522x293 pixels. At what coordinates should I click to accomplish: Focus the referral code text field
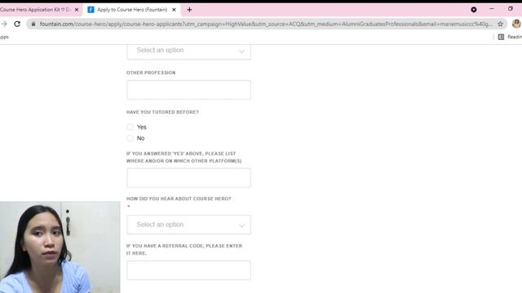188,270
